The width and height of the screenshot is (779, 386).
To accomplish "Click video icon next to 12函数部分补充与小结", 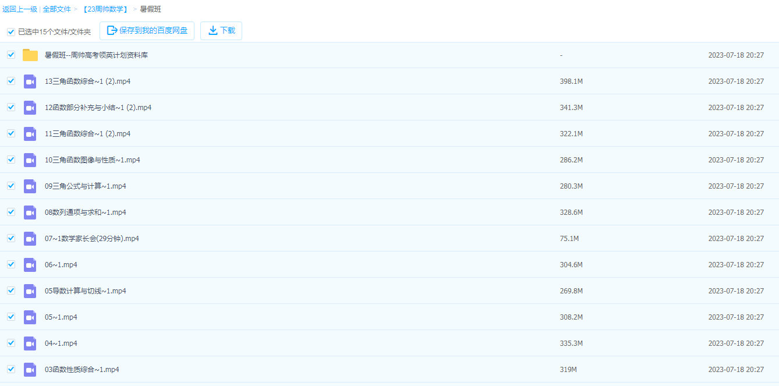I will pyautogui.click(x=30, y=108).
